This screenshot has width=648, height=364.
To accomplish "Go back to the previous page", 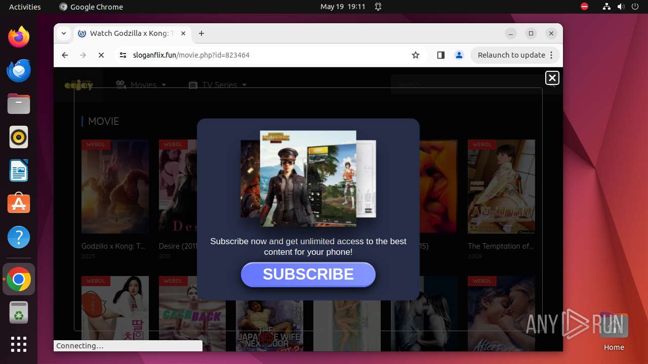I will (65, 55).
